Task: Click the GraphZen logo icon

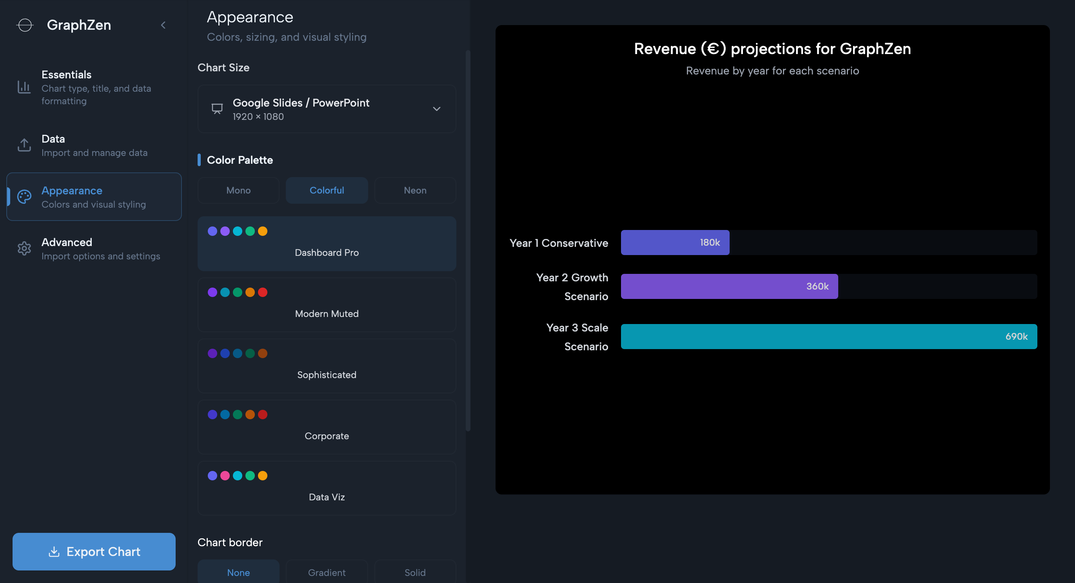Action: point(25,25)
